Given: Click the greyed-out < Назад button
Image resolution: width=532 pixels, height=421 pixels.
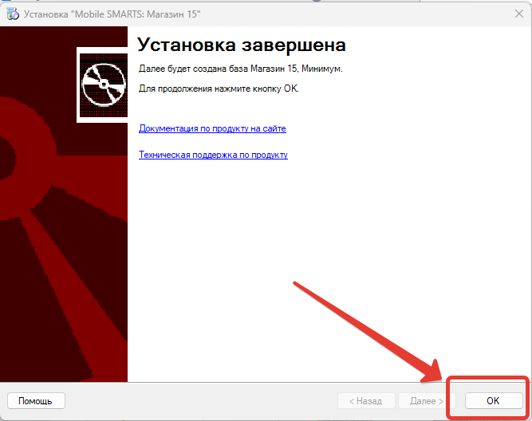Looking at the screenshot, I should coord(366,401).
